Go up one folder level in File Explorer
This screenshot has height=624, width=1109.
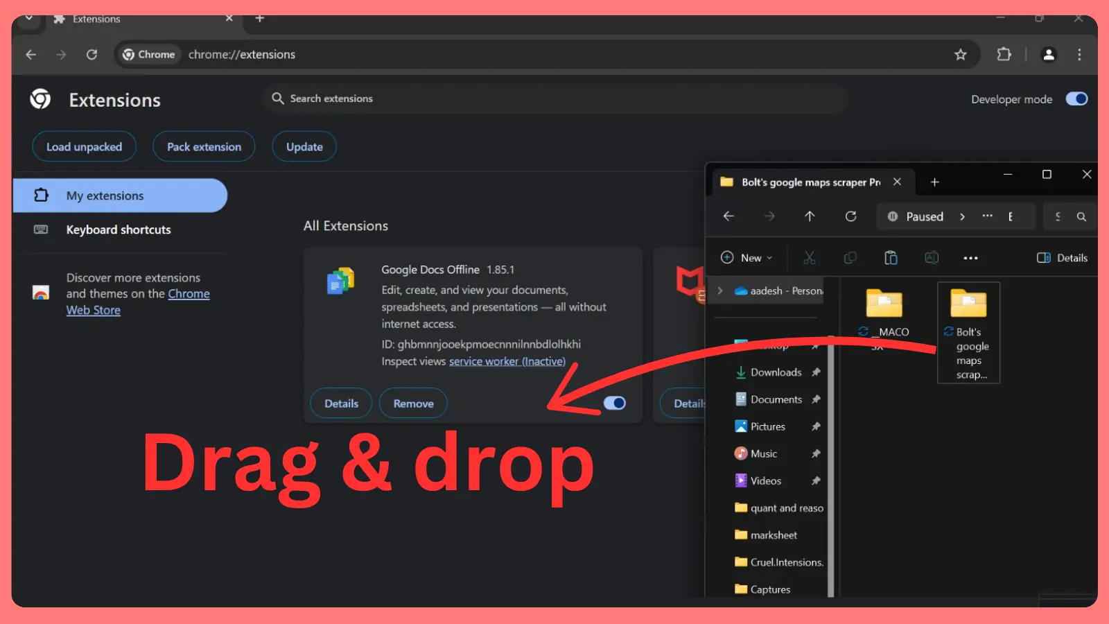coord(809,216)
